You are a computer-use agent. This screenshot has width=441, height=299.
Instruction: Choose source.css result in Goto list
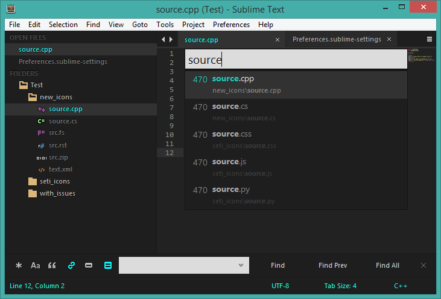[296, 140]
